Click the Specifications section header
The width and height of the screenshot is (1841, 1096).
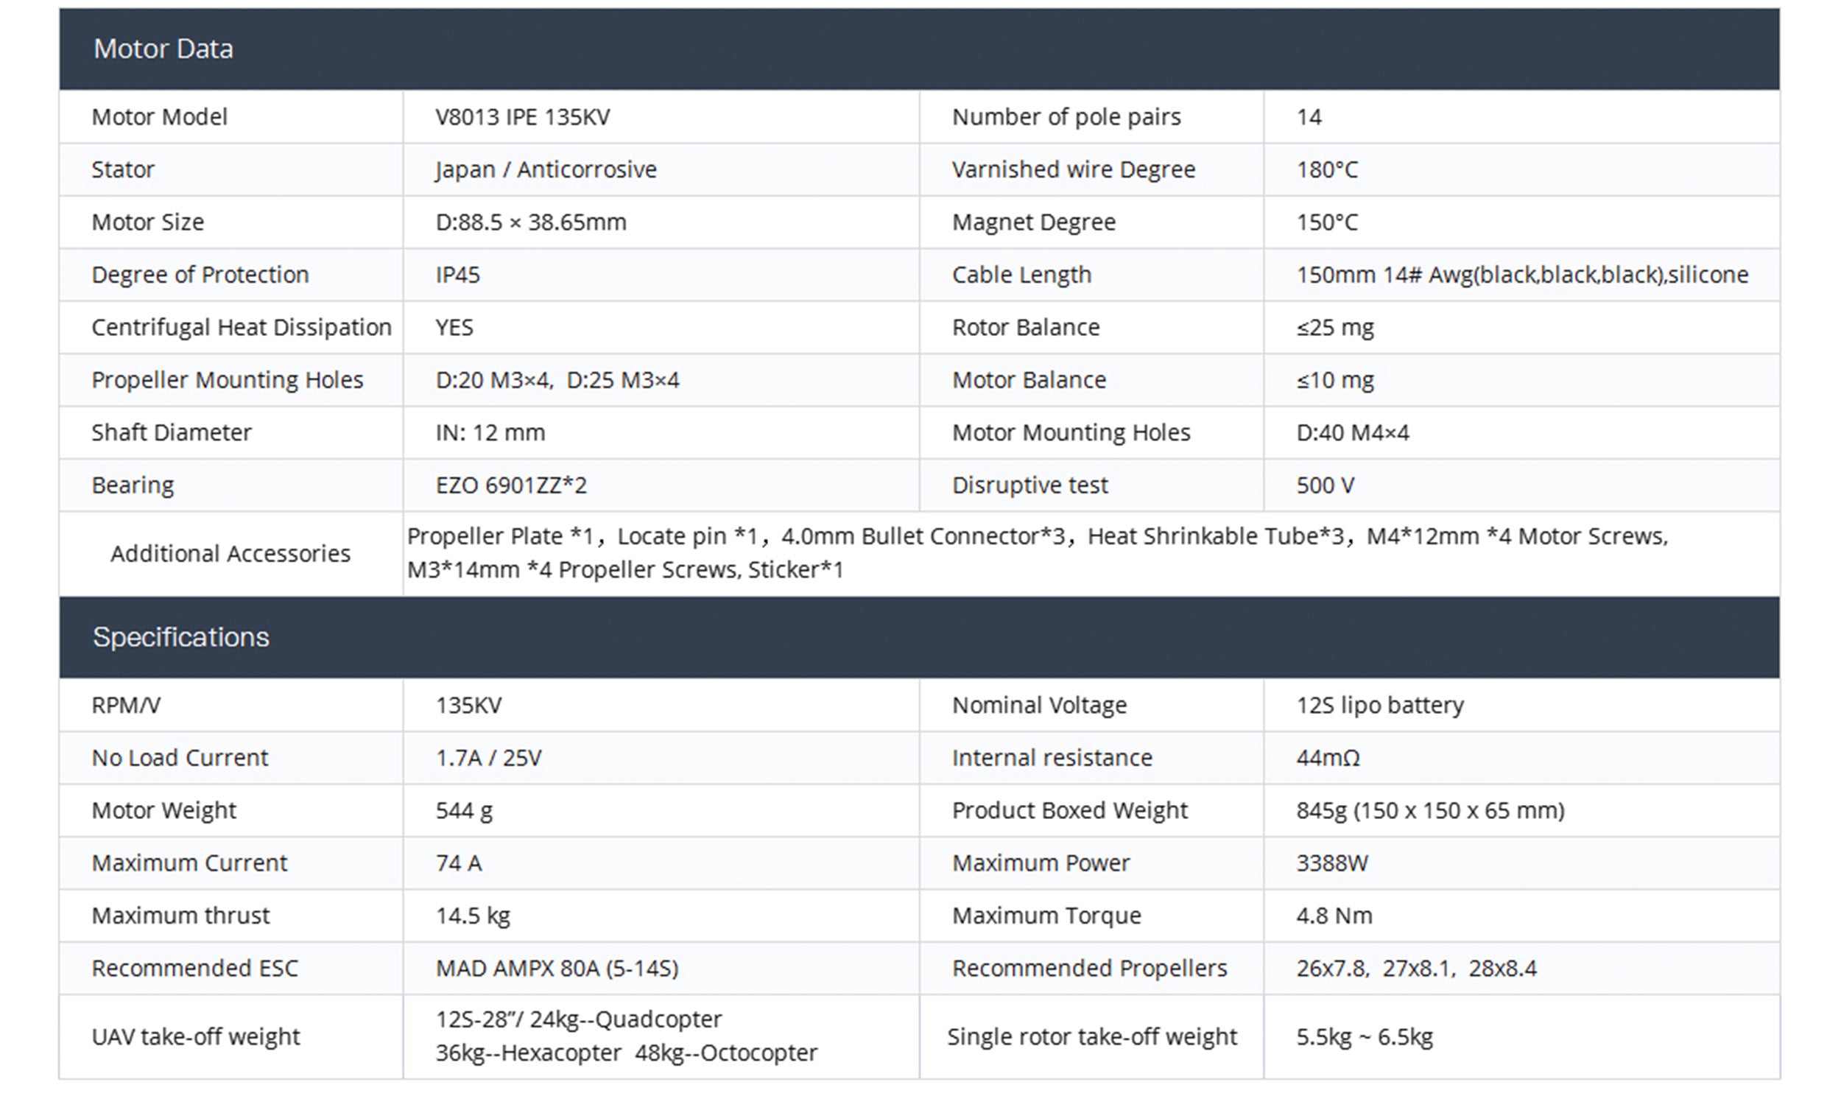(181, 636)
